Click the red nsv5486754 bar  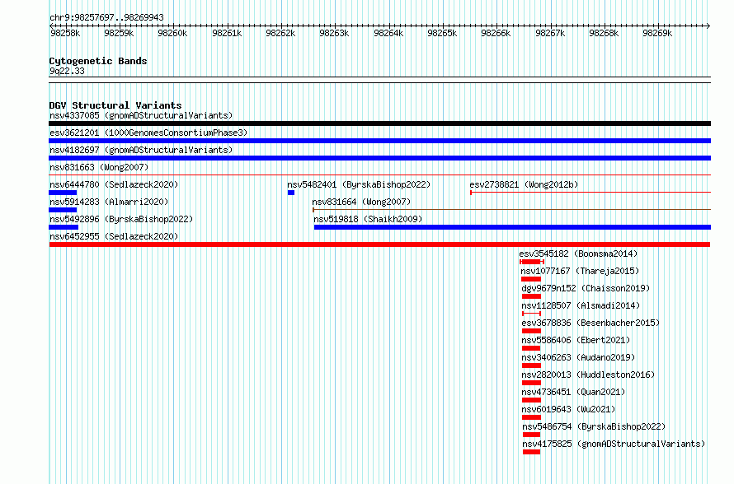pyautogui.click(x=531, y=435)
